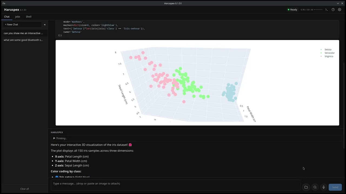Click the Y-axis: Petal Width (cm) bullet
The width and height of the screenshot is (346, 194).
[71, 161]
